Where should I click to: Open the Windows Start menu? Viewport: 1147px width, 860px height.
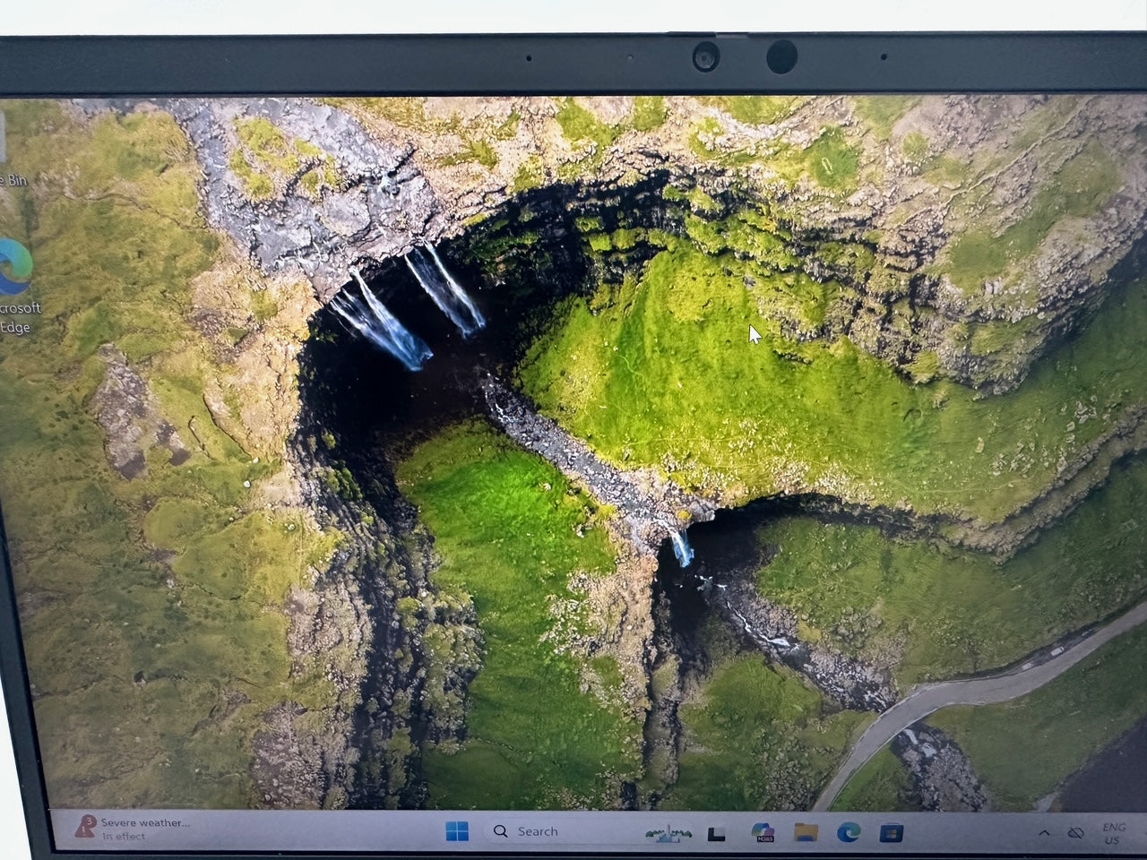[457, 831]
